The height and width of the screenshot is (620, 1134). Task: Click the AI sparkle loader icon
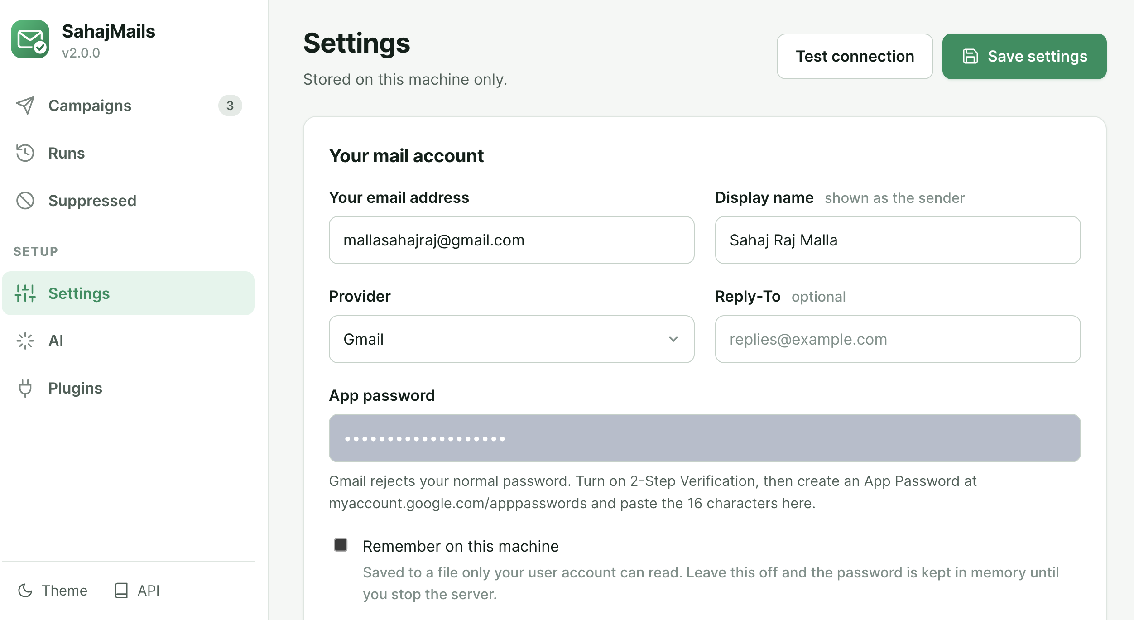25,341
